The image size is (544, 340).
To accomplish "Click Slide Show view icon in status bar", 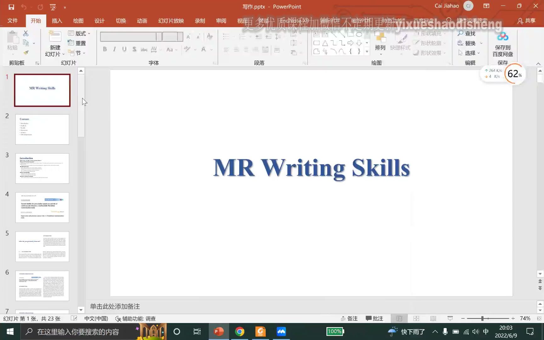I will 450,319.
